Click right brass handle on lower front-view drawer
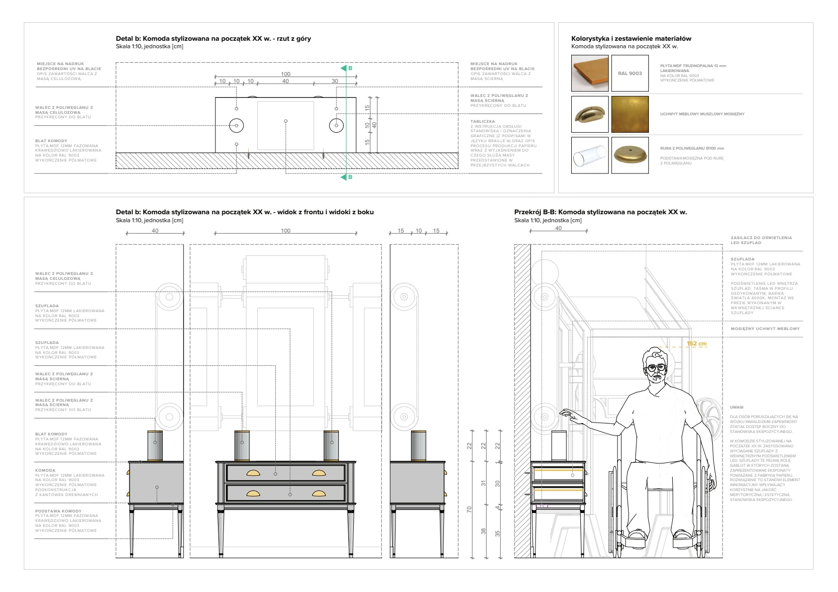 (x=319, y=494)
